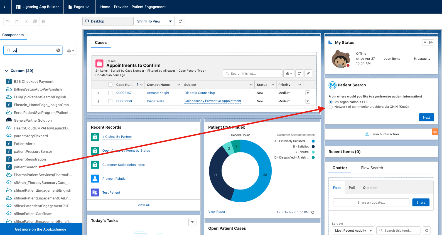Open component search settings gear
Viewport: 442px width, 235px height.
[x=71, y=51]
